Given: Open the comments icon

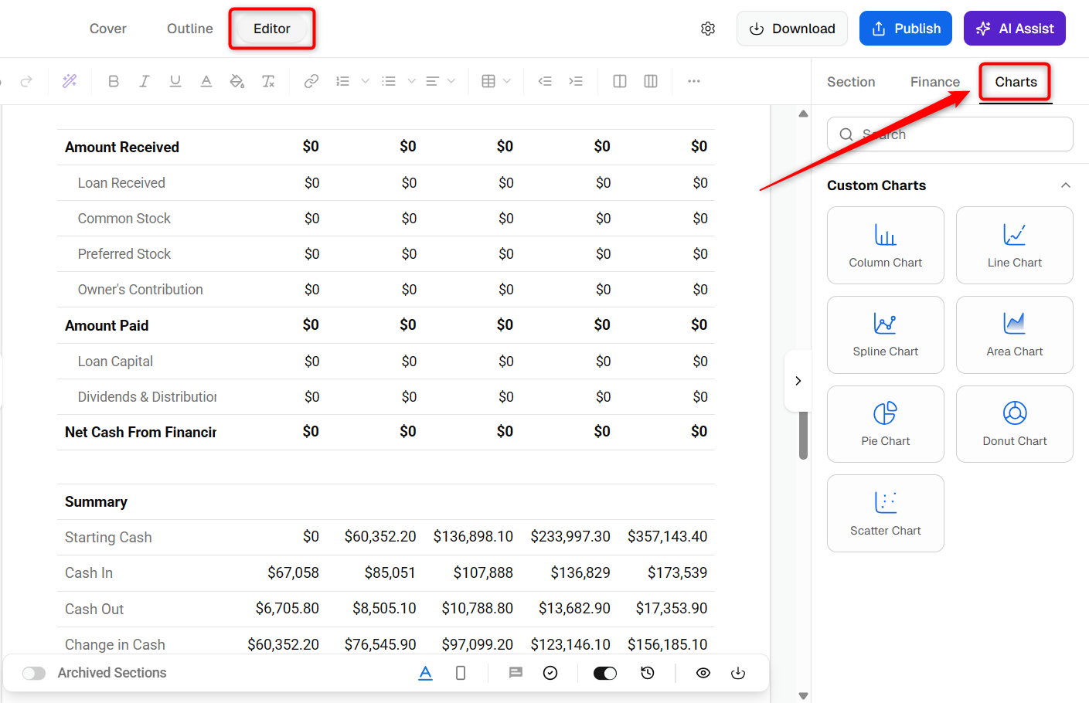Looking at the screenshot, I should [516, 673].
